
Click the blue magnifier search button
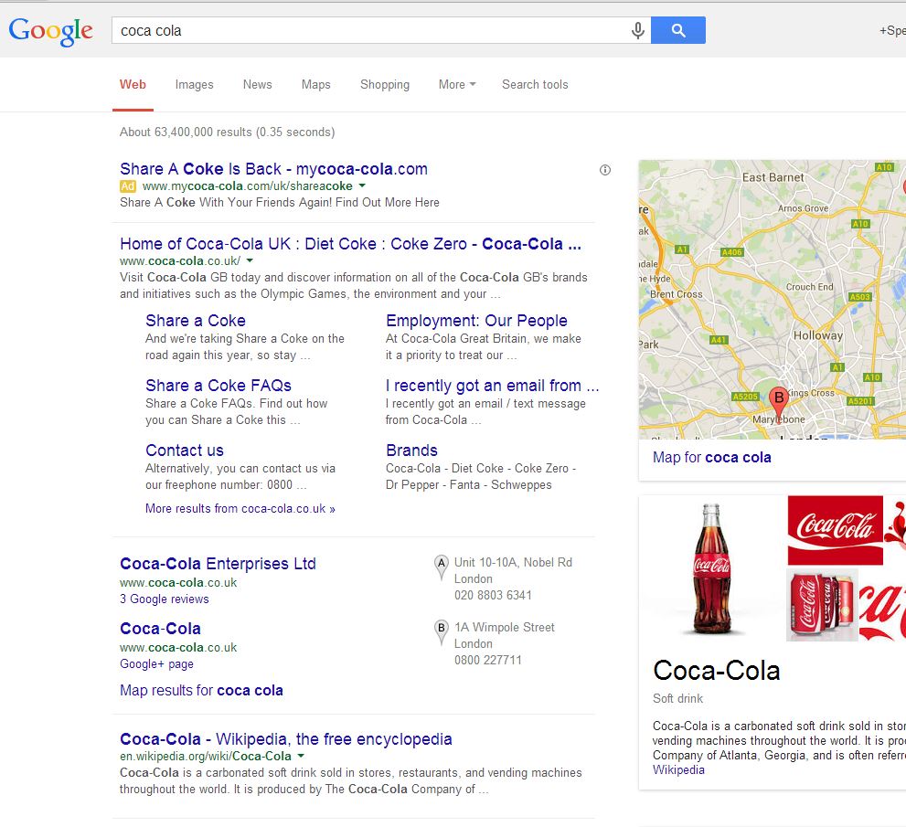coord(677,30)
